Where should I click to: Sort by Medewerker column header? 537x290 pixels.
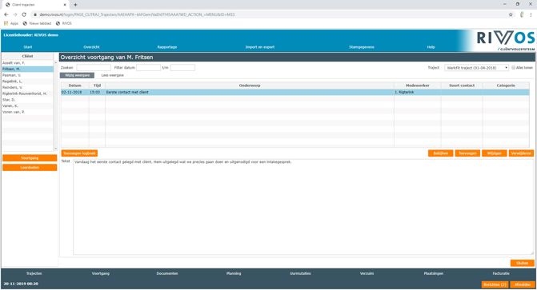(x=417, y=85)
